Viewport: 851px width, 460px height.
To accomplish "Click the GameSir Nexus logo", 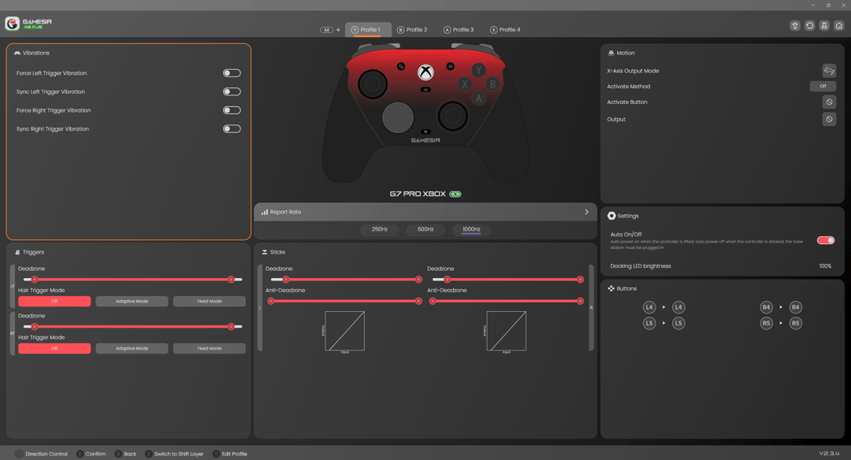I will pyautogui.click(x=29, y=24).
